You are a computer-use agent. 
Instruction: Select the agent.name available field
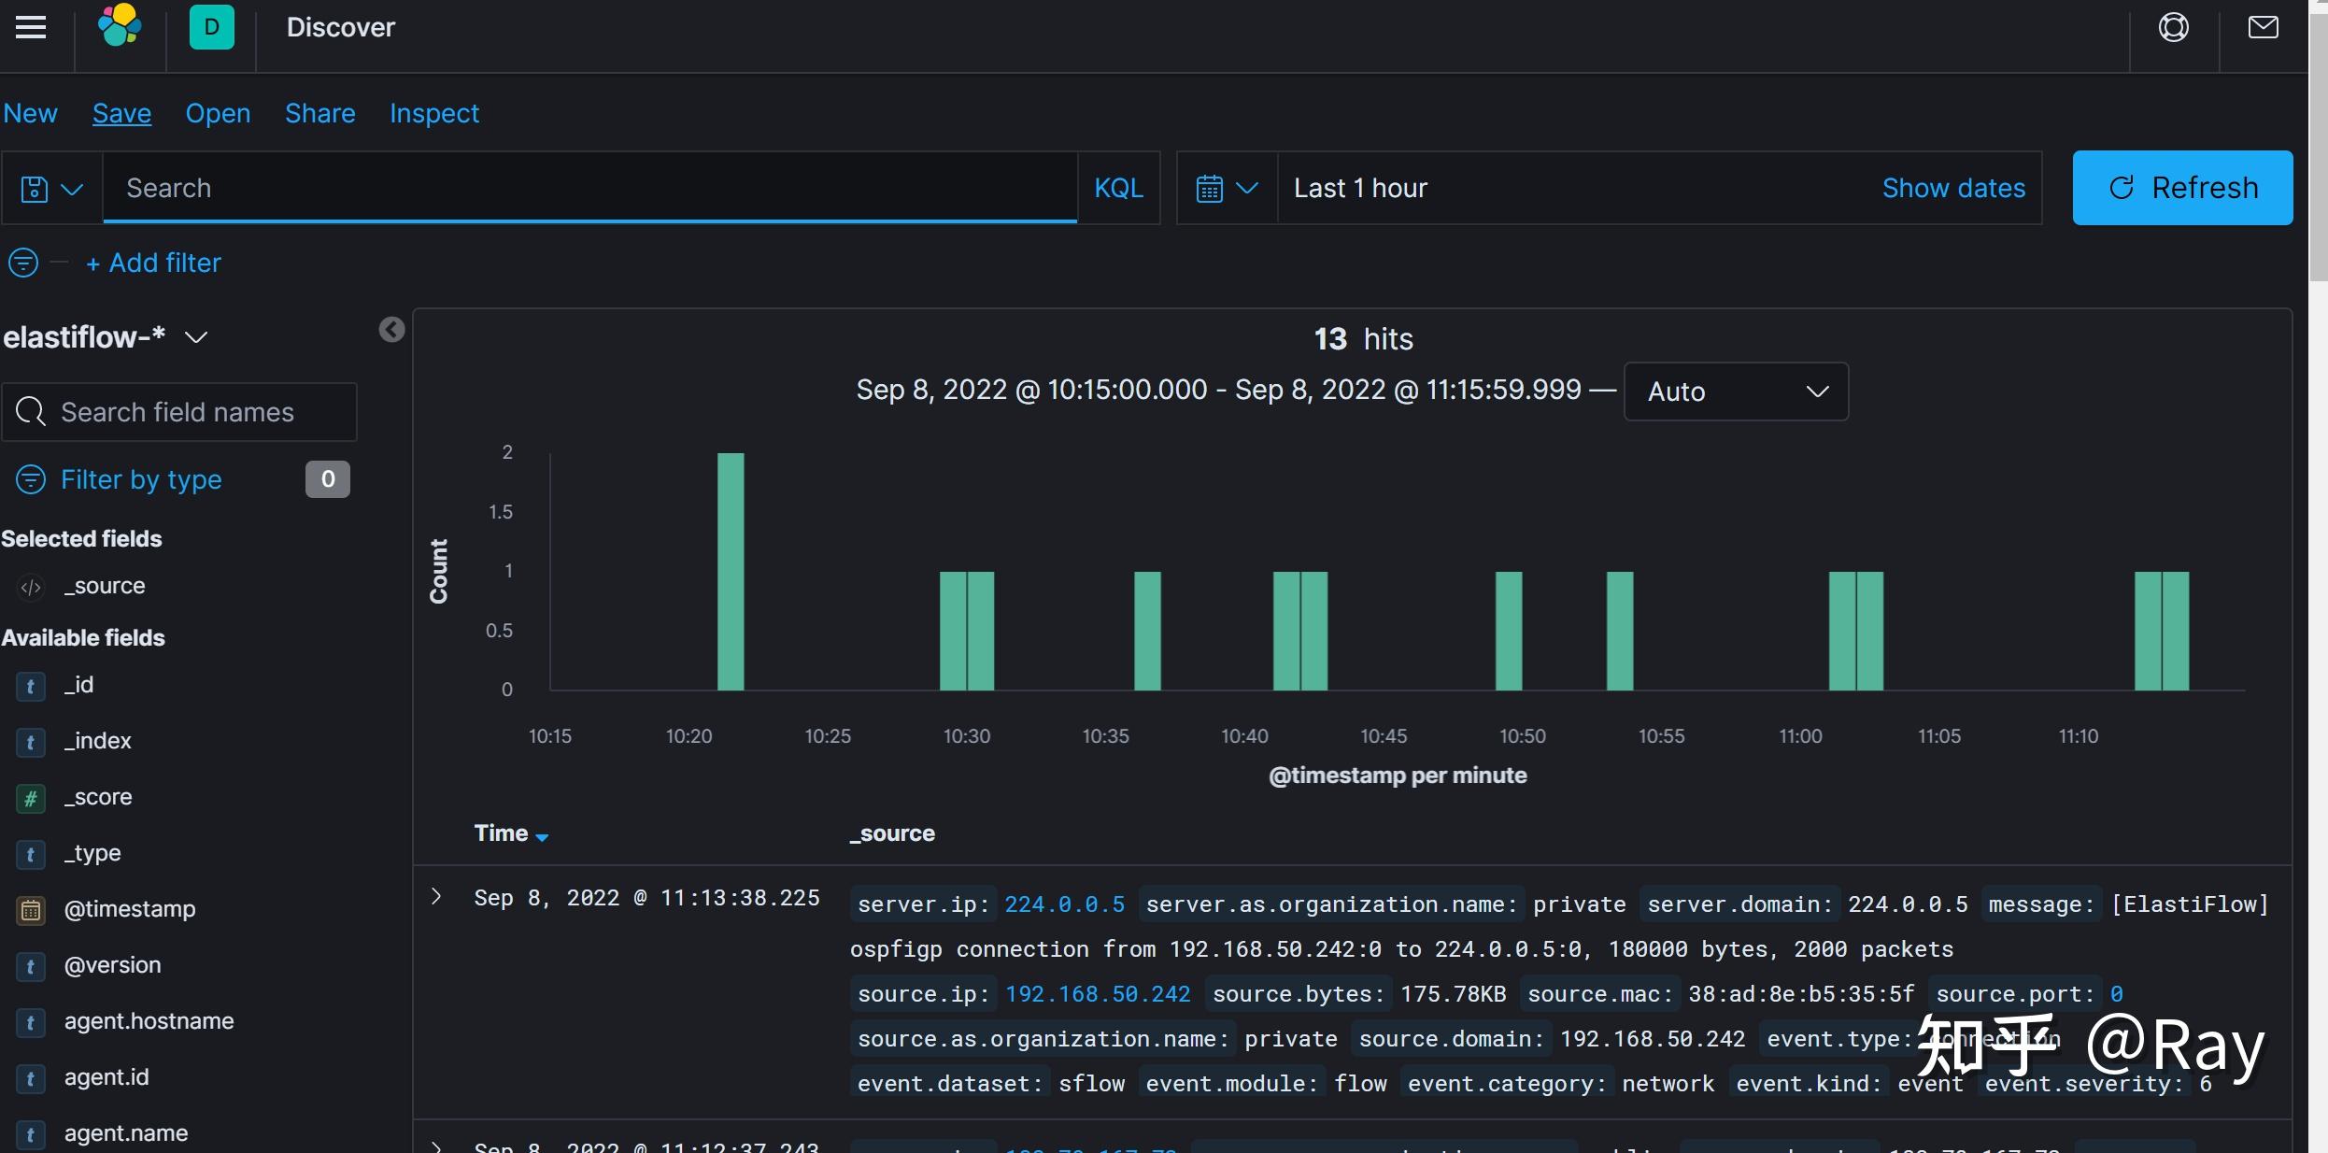point(126,1133)
